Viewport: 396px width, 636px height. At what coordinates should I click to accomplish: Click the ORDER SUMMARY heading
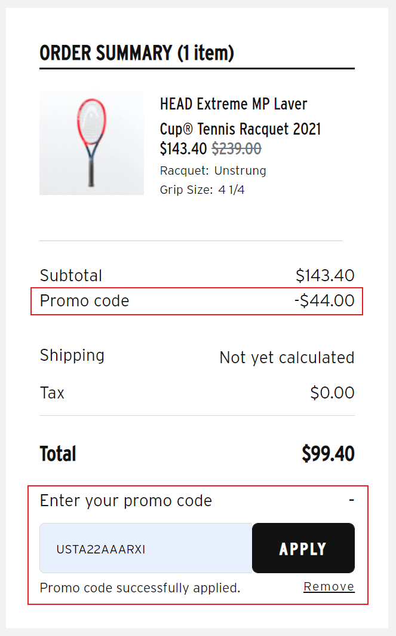click(137, 53)
